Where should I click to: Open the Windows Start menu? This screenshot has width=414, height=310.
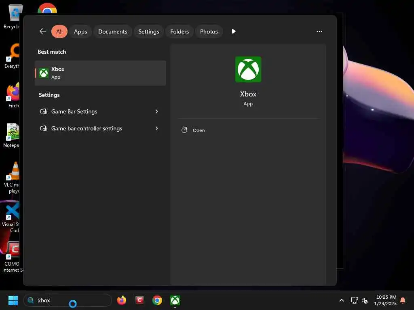click(13, 300)
